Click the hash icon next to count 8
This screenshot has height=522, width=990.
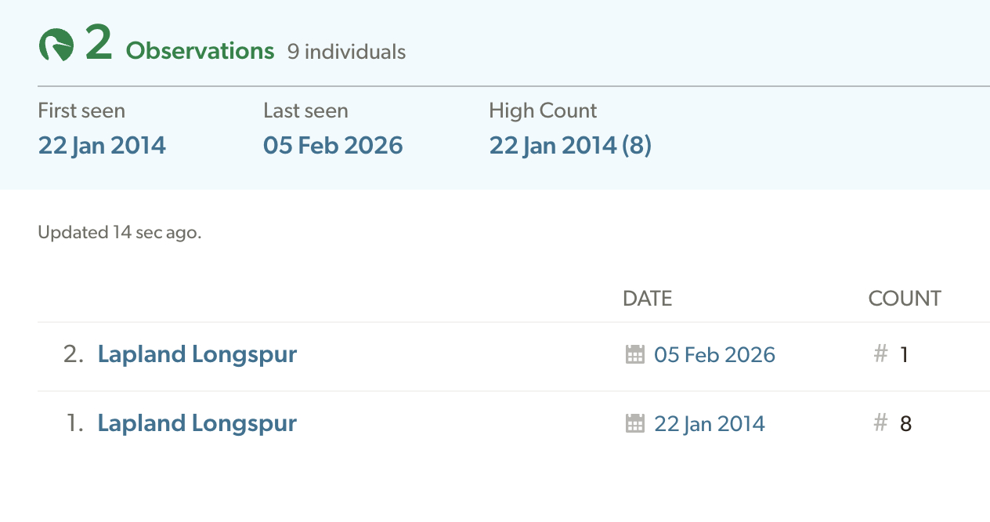pos(880,424)
